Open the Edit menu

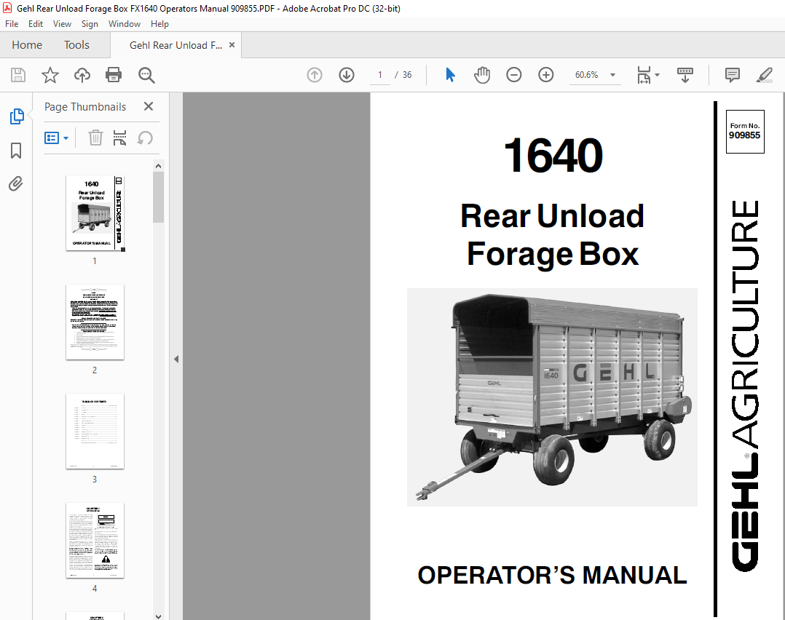36,24
